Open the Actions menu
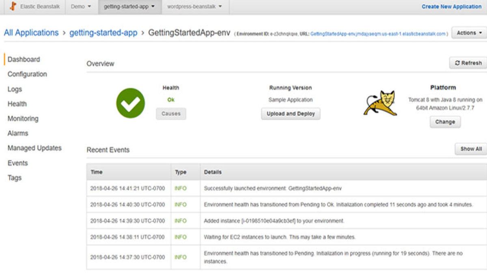 tap(468, 32)
